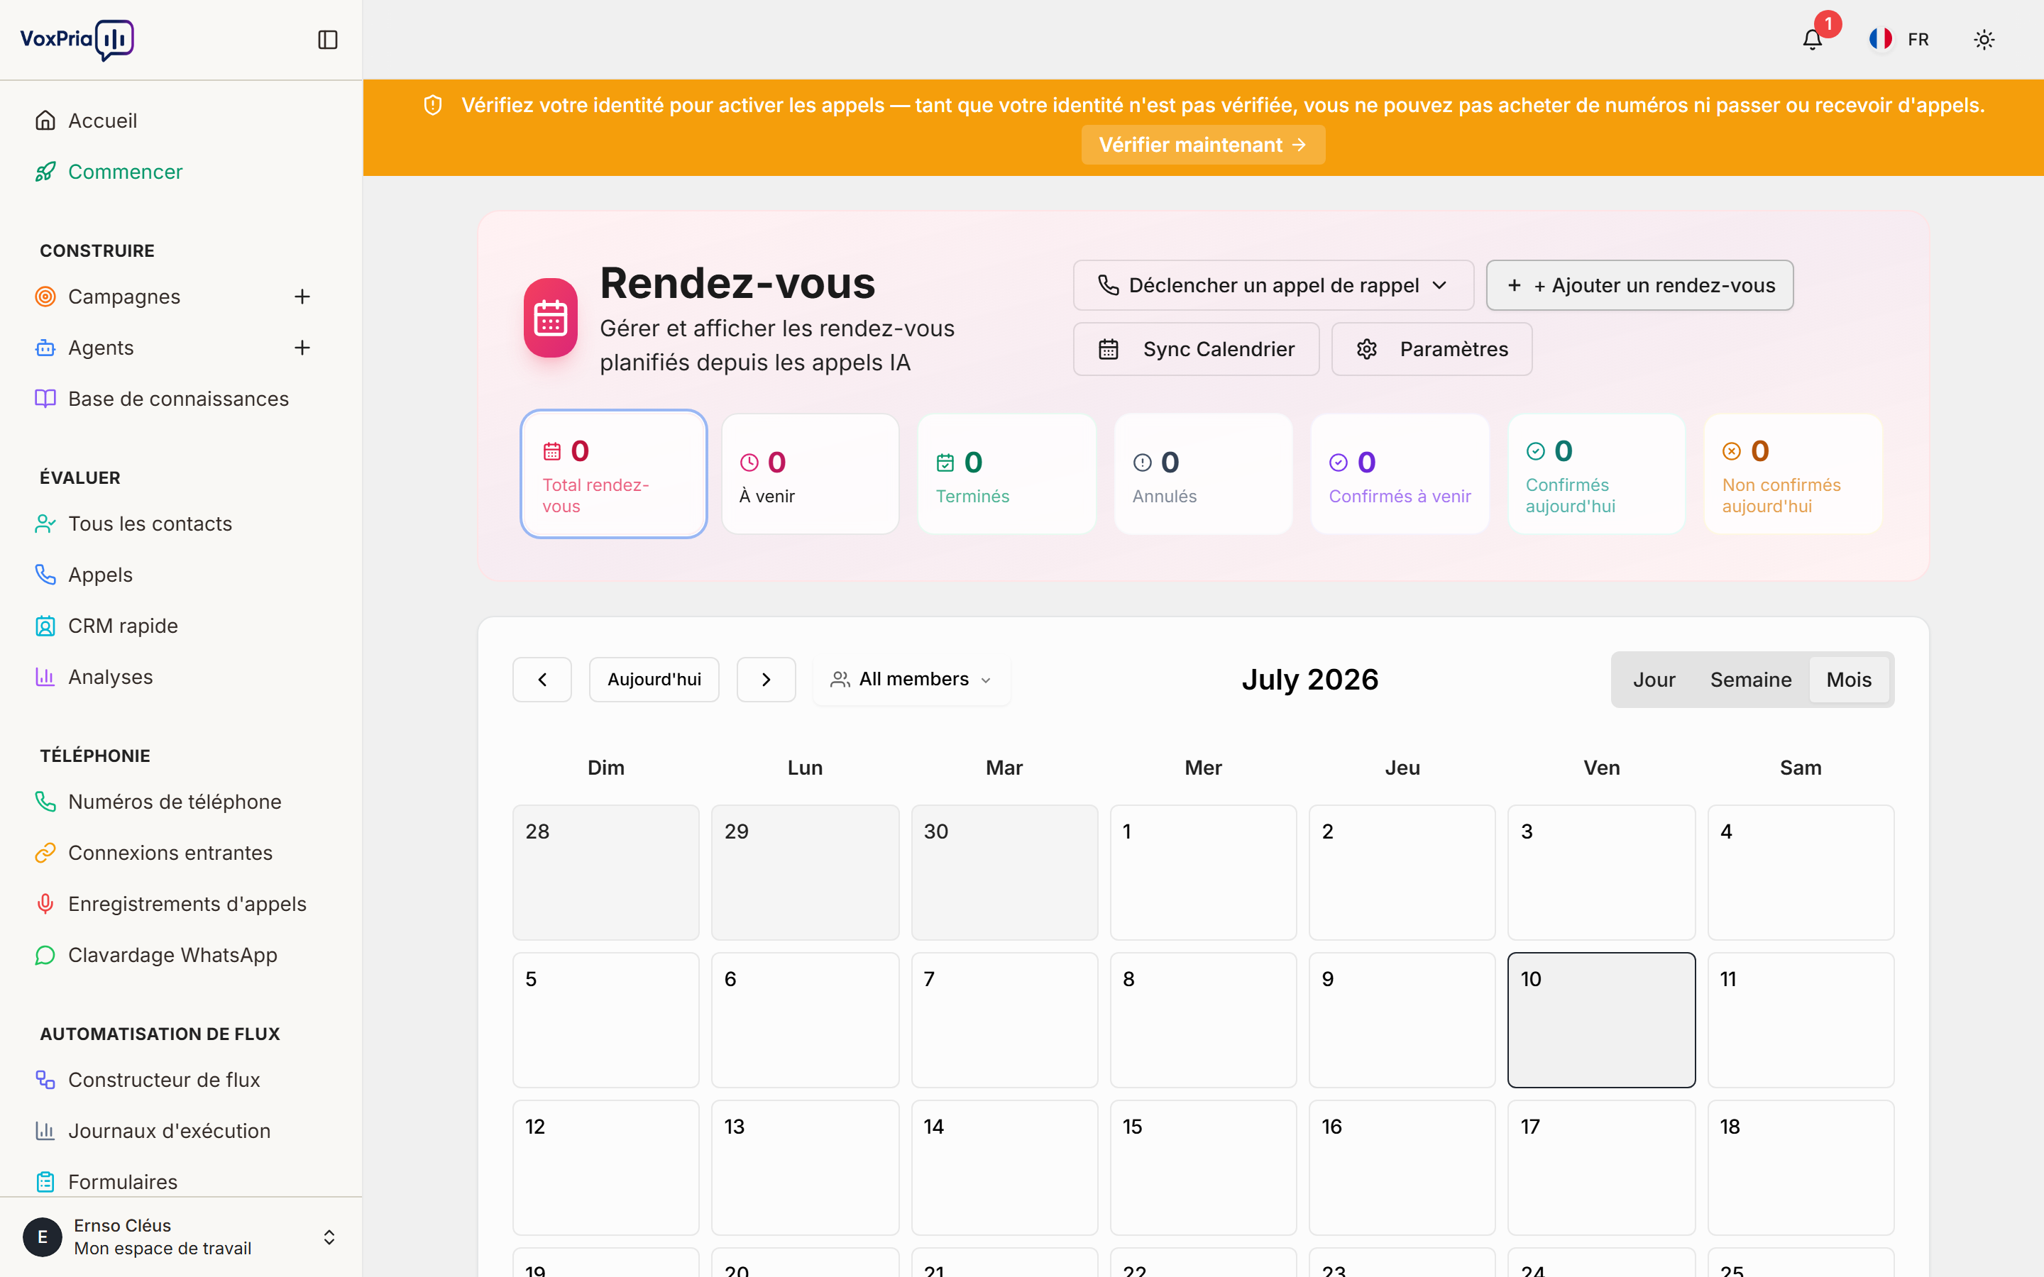Click the Numéros de téléphone phone icon
The width and height of the screenshot is (2044, 1277).
45,802
